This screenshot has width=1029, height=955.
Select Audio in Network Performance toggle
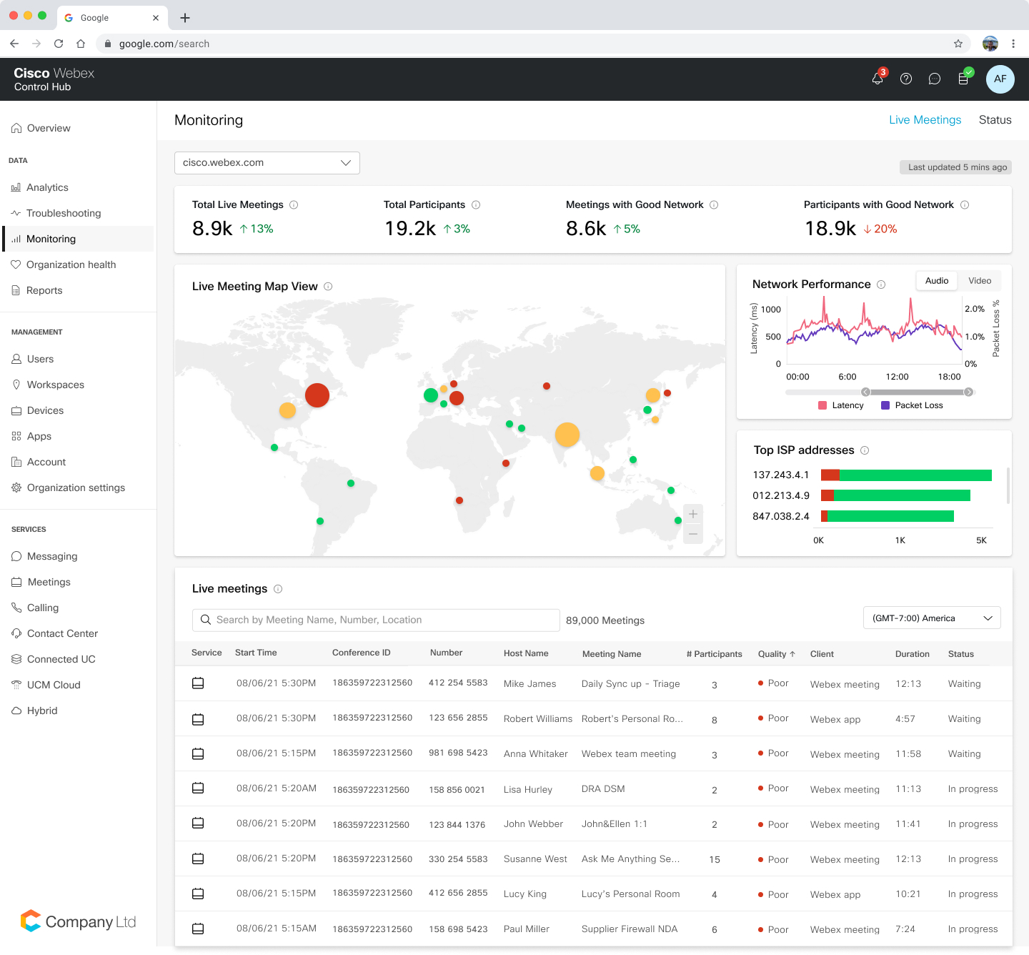point(937,281)
